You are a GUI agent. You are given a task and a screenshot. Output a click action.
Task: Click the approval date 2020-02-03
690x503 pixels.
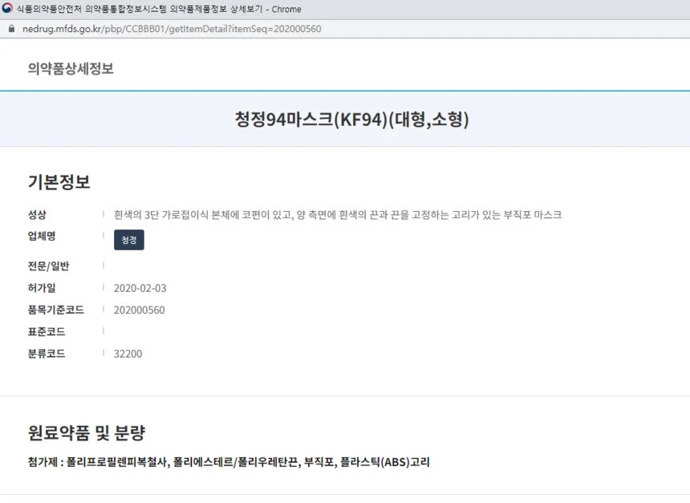click(x=140, y=288)
